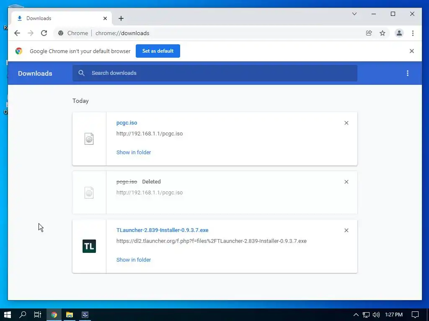Viewport: 429px width, 321px height.
Task: Click the network icon in system tray
Action: click(366, 315)
